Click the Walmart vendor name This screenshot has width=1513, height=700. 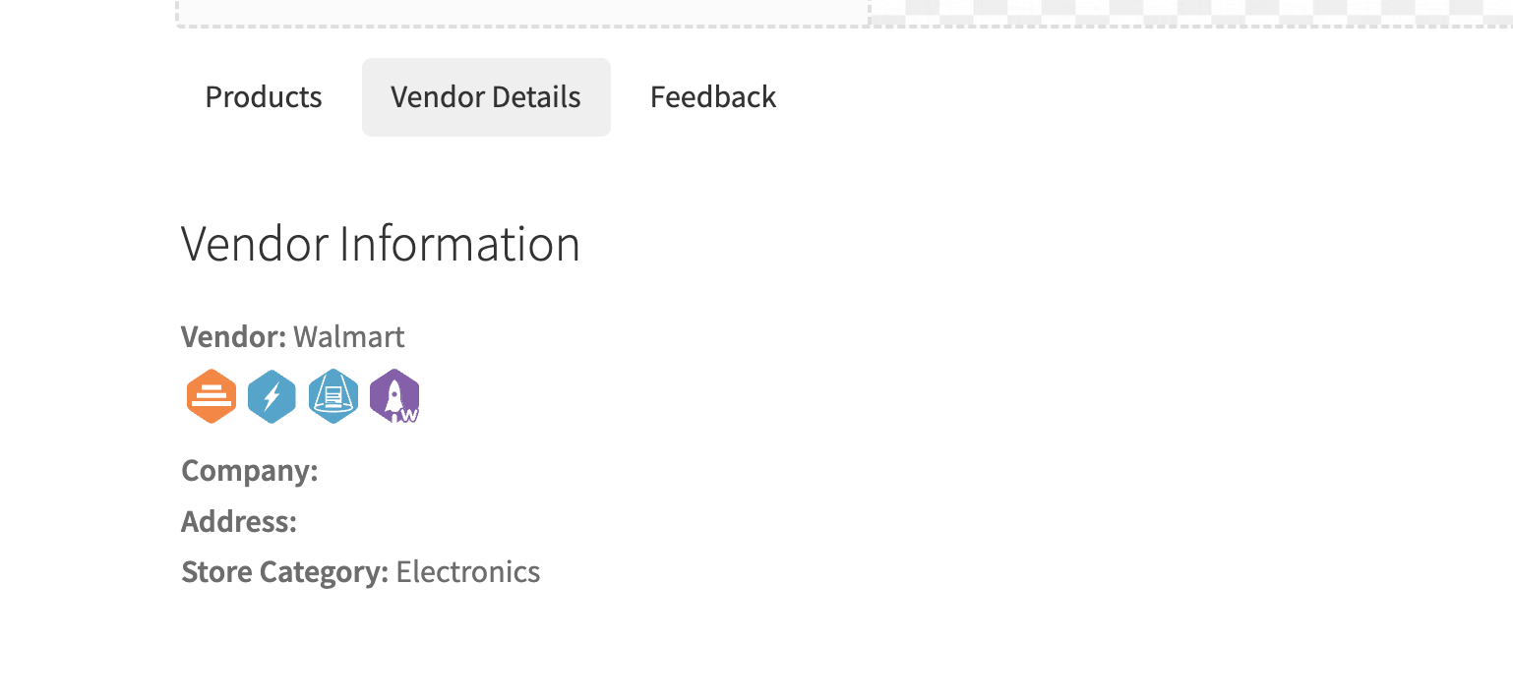[x=349, y=337]
